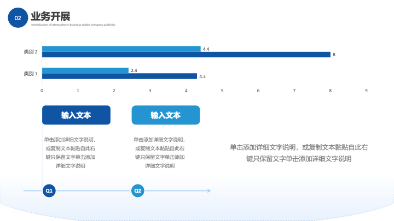Select the light blue bar valued 4.4
Viewport: 394px width, 221px height.
(121, 49)
